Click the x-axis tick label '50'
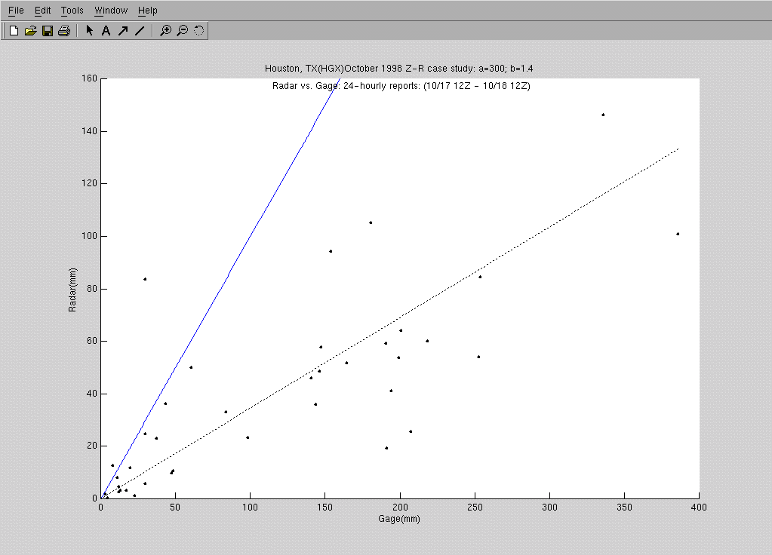This screenshot has height=555, width=772. click(175, 507)
